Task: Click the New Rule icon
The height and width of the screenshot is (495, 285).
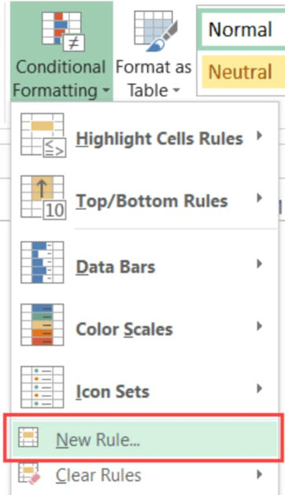Action: [28, 437]
